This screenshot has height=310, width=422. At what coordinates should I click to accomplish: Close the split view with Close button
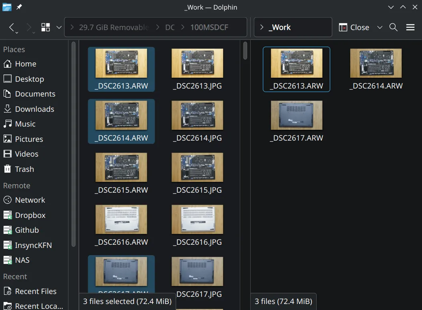(354, 27)
